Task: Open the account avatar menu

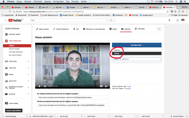Action: 183,20
